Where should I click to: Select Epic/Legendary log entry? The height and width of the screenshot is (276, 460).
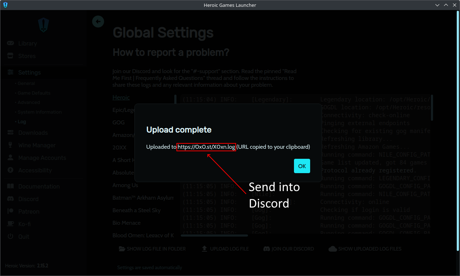124,110
